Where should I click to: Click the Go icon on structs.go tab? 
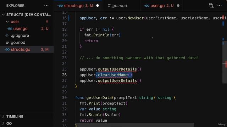click(60, 6)
